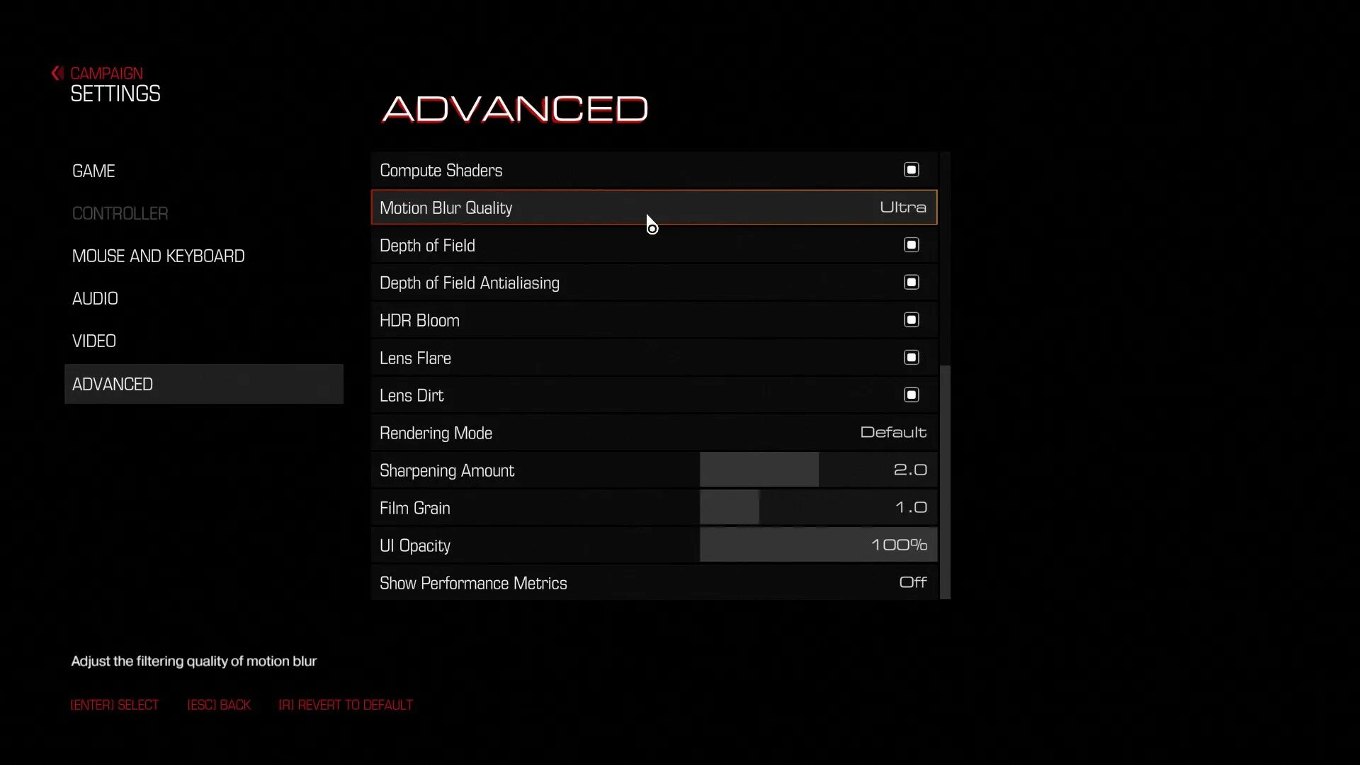
Task: Click the Compute Shaders checkbox icon
Action: pos(911,170)
